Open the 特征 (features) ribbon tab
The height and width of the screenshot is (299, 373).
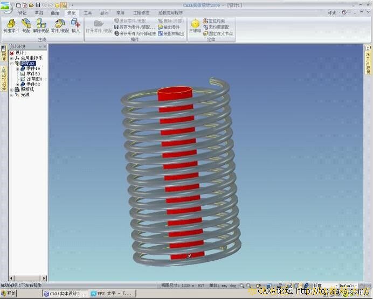(22, 12)
